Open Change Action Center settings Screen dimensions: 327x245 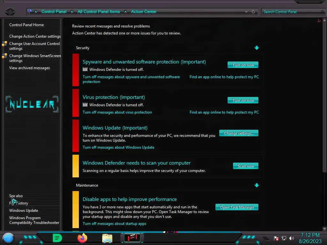click(x=35, y=36)
